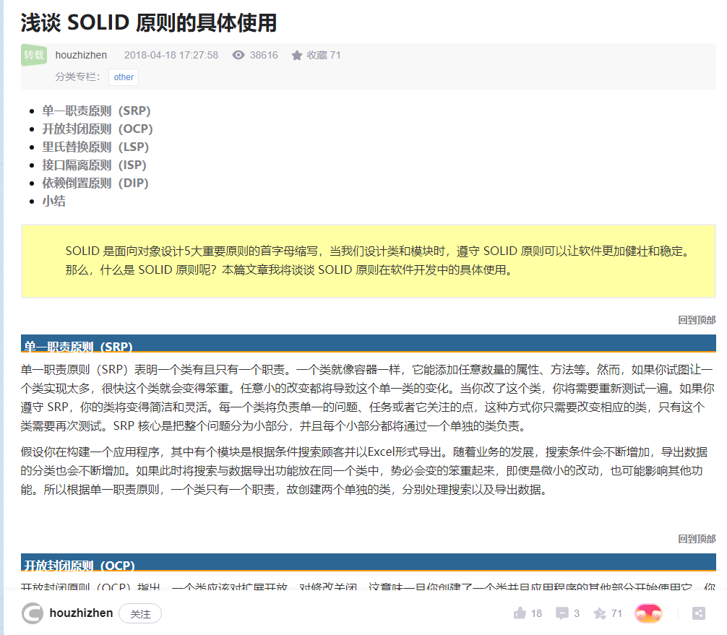Click houzhizhen username in the bottom bar

point(81,613)
